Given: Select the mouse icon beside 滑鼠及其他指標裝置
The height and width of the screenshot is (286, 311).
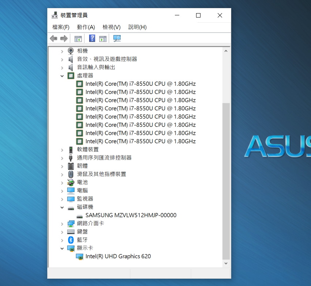Looking at the screenshot, I should pyautogui.click(x=71, y=174).
